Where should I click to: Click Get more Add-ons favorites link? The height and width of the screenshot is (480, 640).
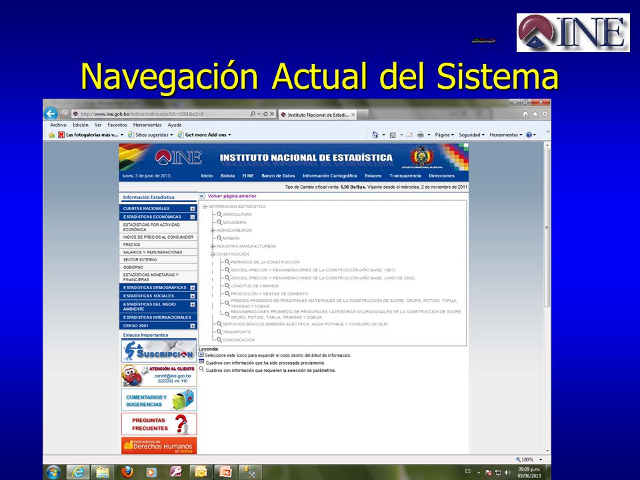(x=205, y=135)
